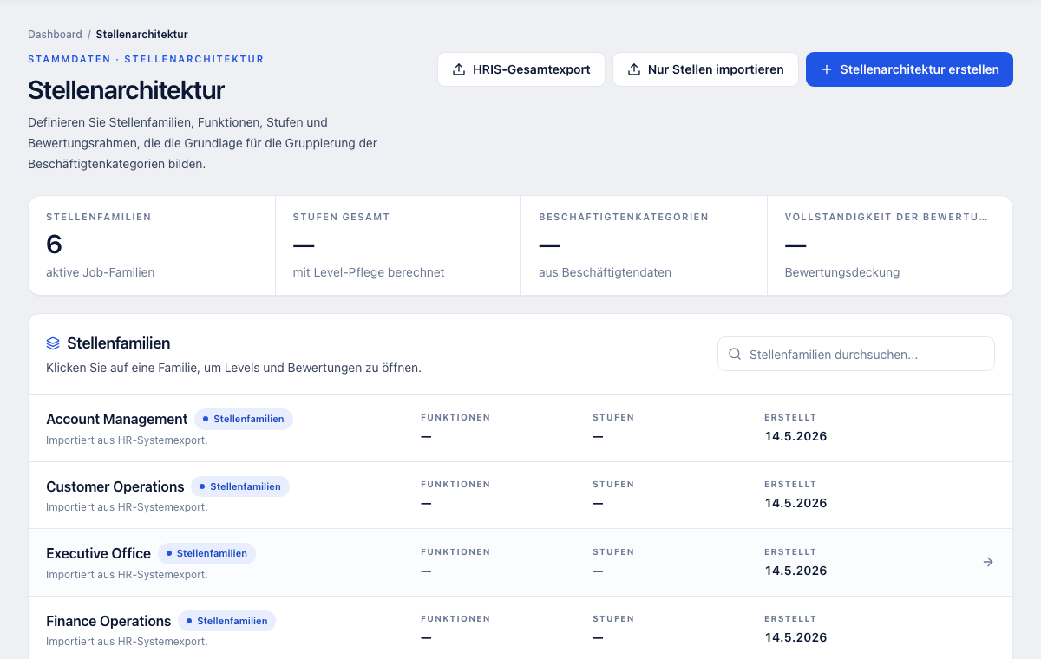The image size is (1041, 659).
Task: Click the Stellenarchitektur erstellen button
Action: (909, 69)
